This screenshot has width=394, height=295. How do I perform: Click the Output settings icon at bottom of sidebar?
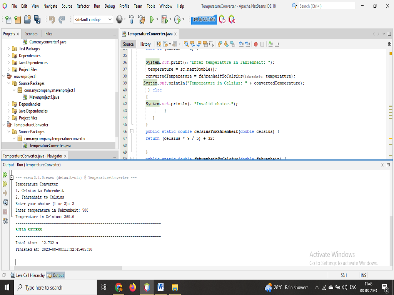[x=5, y=221]
